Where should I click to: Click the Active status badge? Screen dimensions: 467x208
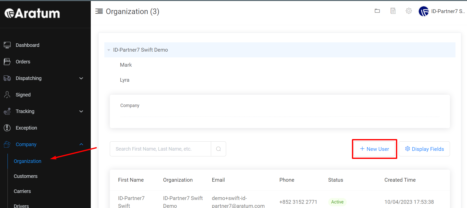[x=337, y=202]
